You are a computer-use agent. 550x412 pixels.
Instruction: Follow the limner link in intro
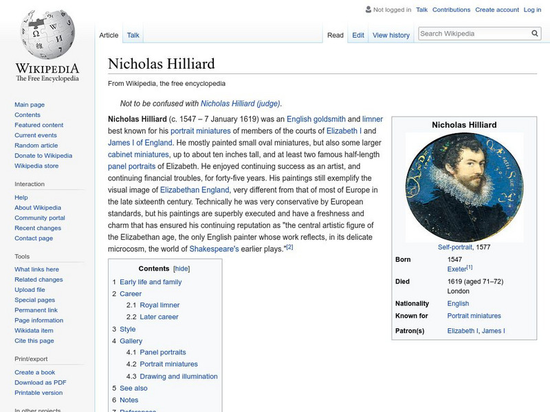[x=373, y=119]
